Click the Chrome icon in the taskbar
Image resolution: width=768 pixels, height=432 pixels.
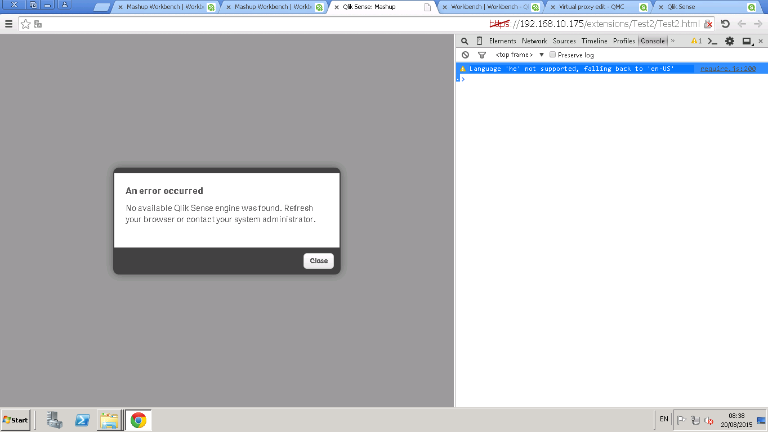(138, 420)
